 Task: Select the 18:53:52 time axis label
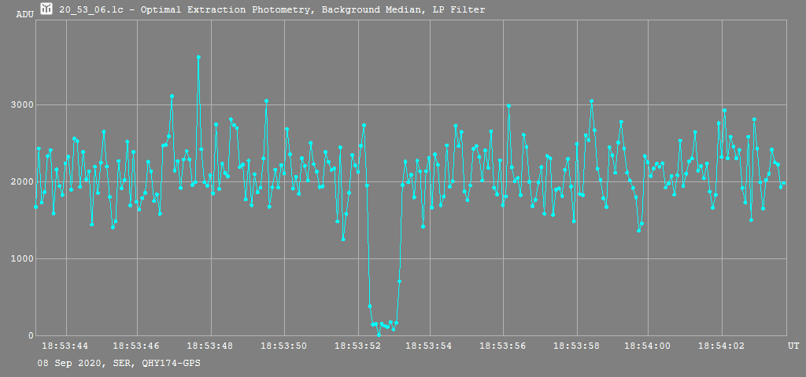(x=357, y=345)
